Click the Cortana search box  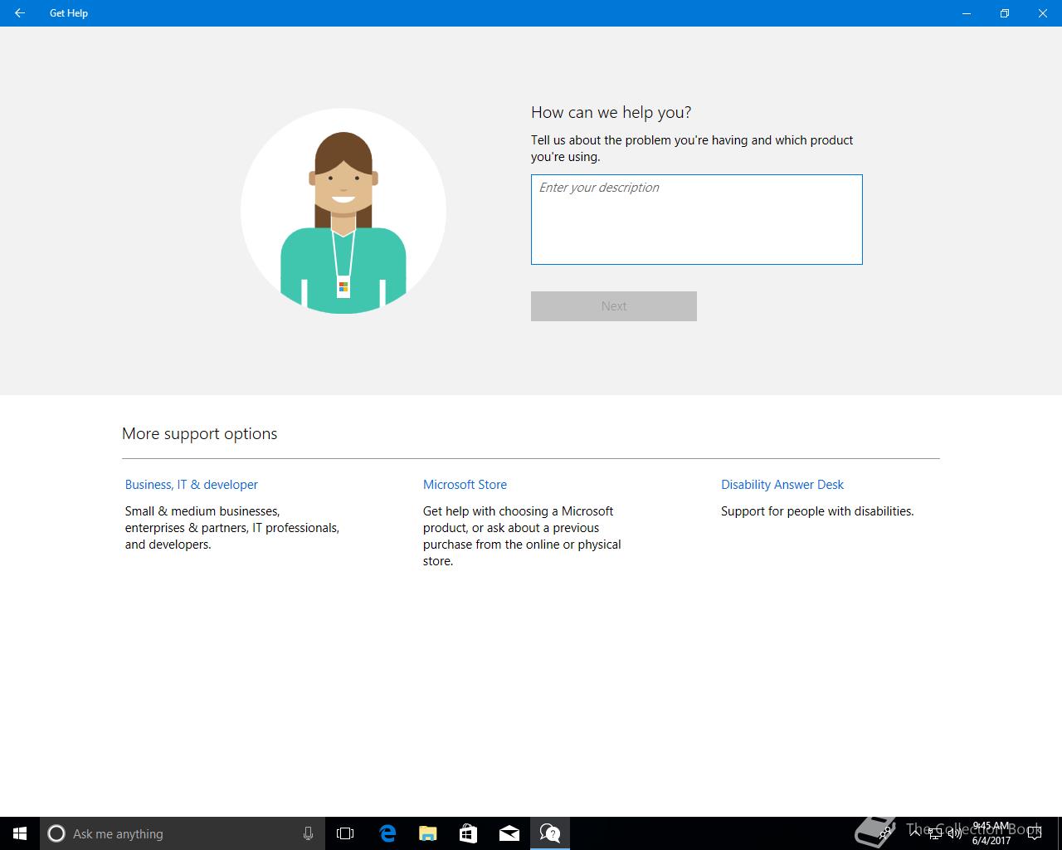[183, 833]
